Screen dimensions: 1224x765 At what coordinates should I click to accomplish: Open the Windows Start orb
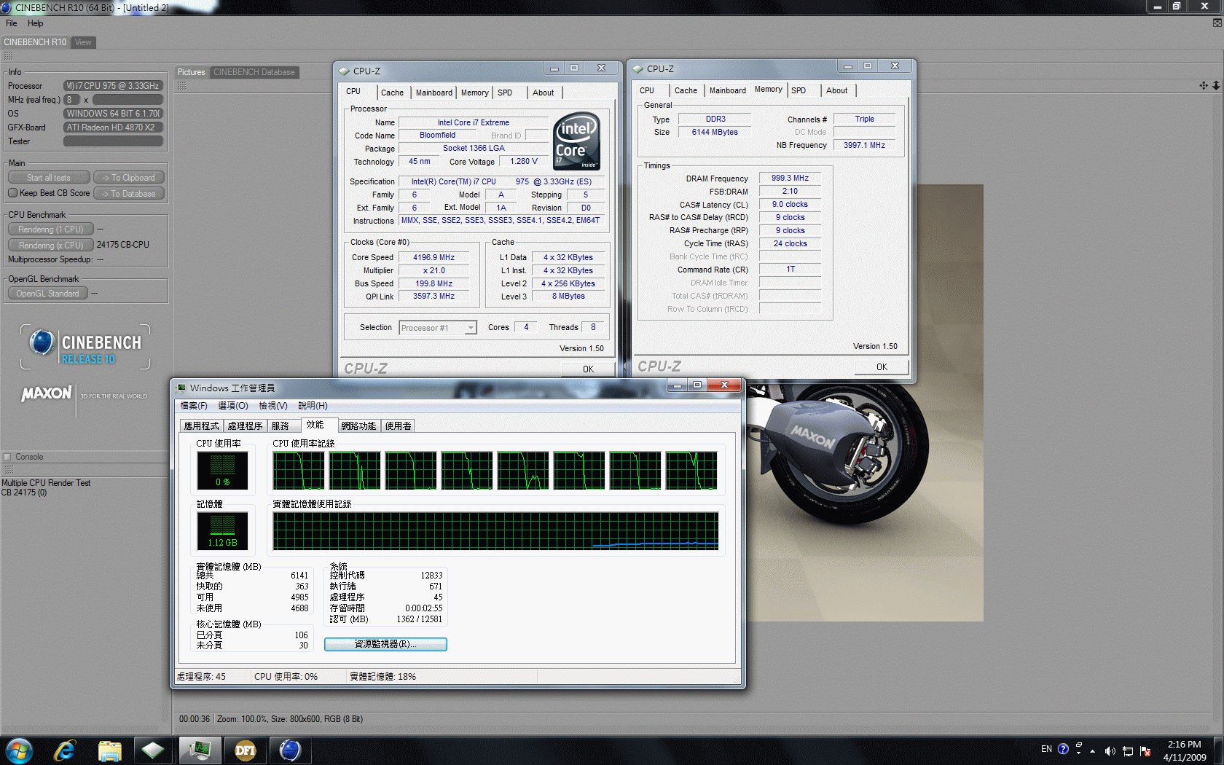[20, 750]
